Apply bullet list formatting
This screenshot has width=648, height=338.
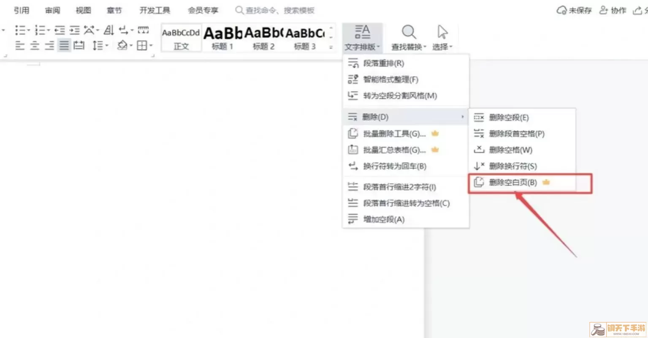[20, 30]
